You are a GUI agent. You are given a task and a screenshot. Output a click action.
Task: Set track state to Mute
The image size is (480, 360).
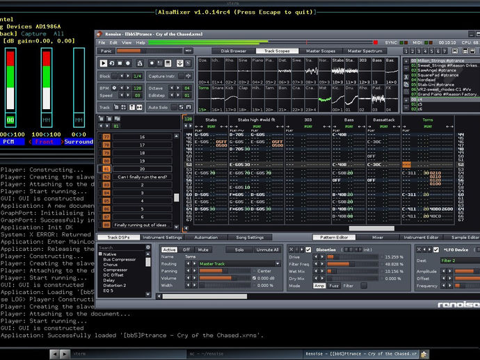pos(202,249)
